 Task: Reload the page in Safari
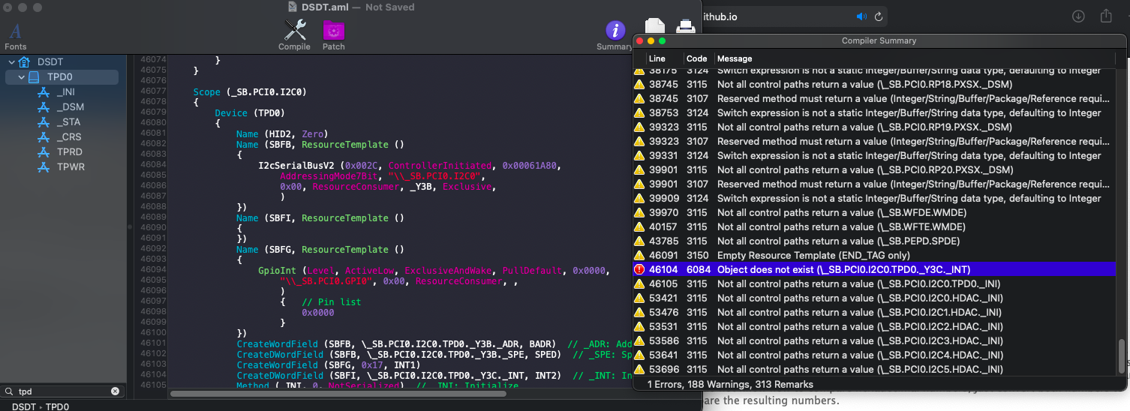click(879, 16)
